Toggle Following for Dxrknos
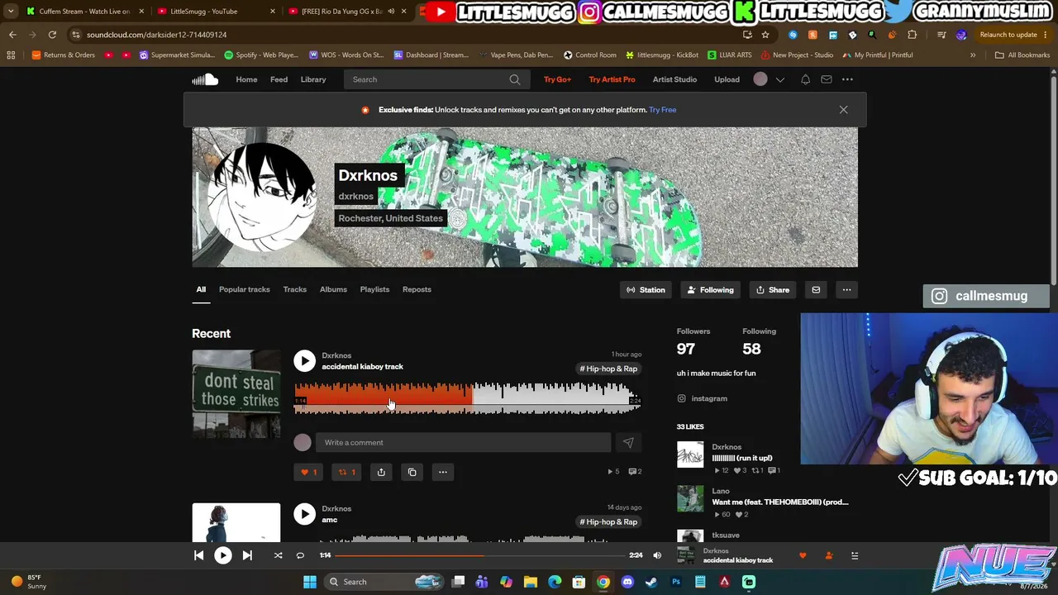Viewport: 1058px width, 595px height. [710, 290]
